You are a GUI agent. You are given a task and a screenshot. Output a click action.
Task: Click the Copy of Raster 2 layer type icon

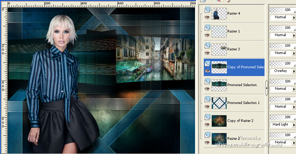[207, 117]
